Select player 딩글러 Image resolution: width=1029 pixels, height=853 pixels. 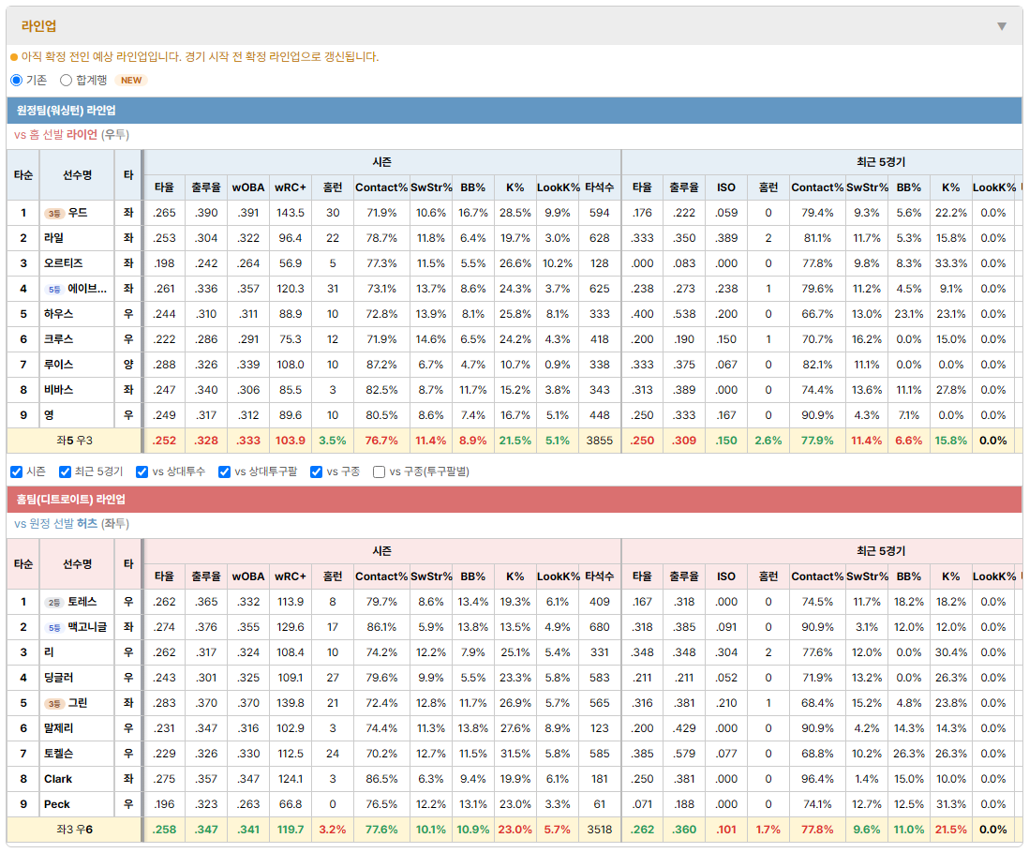pyautogui.click(x=58, y=678)
